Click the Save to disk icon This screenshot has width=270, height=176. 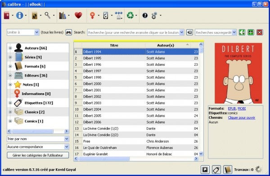pyautogui.click(x=106, y=15)
